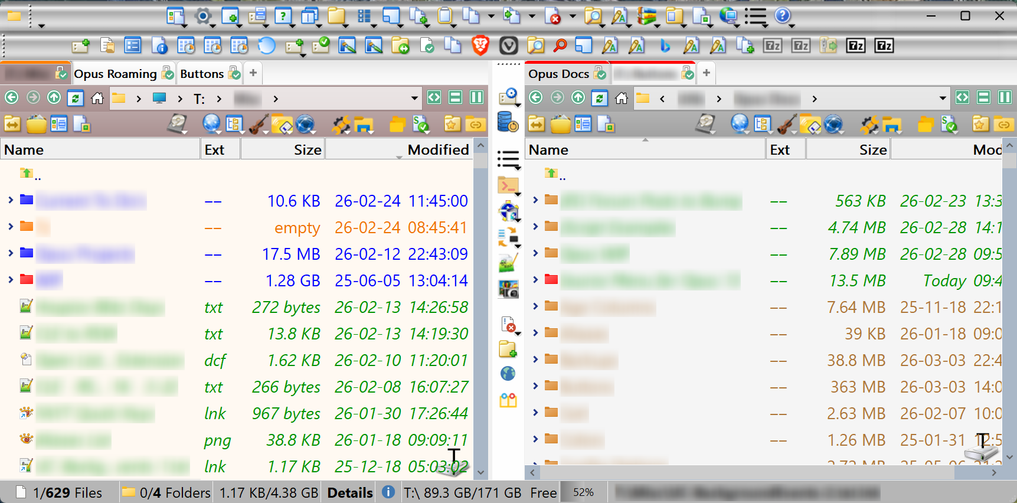1017x503 pixels.
Task: Click the red magnifying glass search icon
Action: [x=560, y=45]
